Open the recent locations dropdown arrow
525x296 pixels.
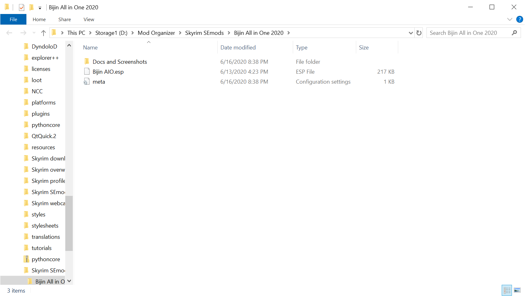[x=34, y=33]
